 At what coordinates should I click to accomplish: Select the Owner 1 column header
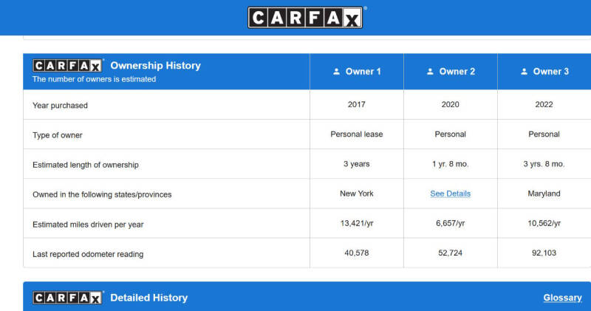click(x=357, y=71)
